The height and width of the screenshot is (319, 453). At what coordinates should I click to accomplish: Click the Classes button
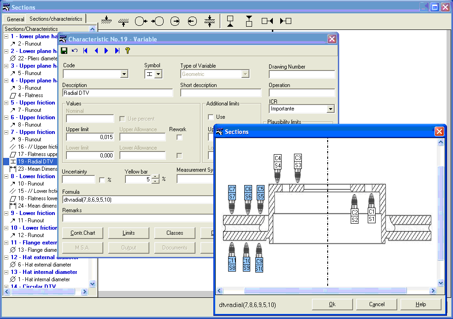(175, 233)
